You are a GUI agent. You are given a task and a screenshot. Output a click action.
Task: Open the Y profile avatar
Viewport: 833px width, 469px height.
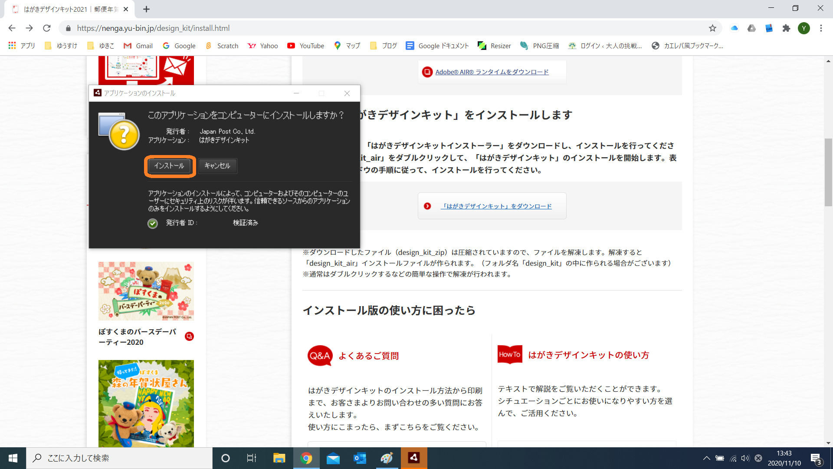coord(804,28)
